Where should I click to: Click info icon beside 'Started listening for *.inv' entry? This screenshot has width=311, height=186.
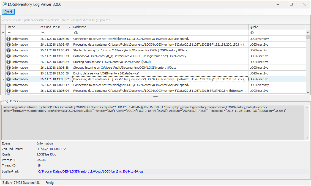click(9, 50)
